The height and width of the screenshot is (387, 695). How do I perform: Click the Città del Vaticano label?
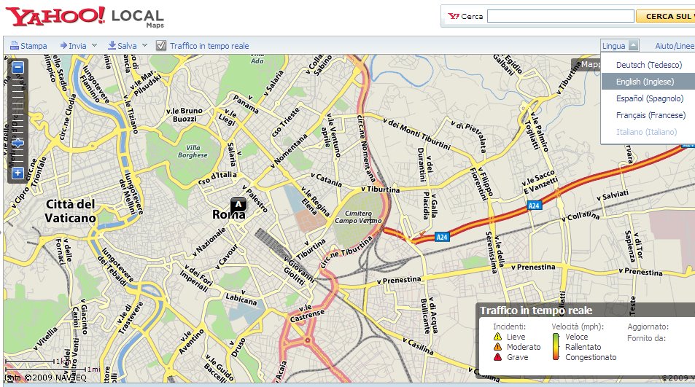71,211
